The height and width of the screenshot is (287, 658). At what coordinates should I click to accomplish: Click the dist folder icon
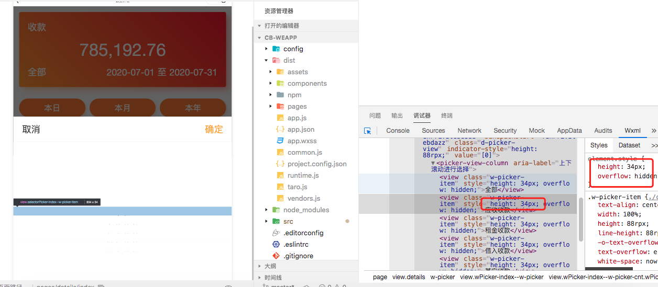[276, 60]
